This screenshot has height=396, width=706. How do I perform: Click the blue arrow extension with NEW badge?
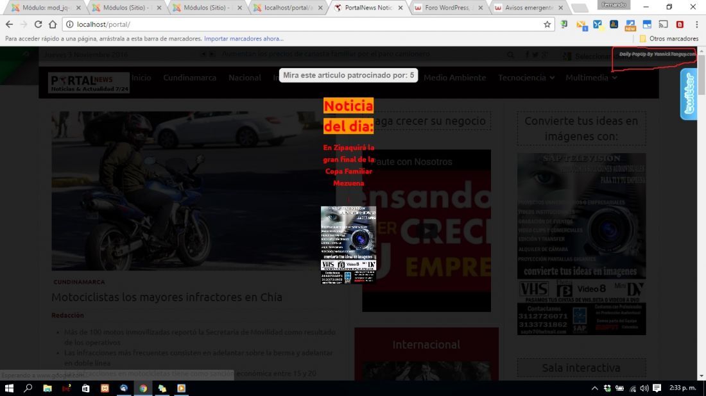coord(630,25)
